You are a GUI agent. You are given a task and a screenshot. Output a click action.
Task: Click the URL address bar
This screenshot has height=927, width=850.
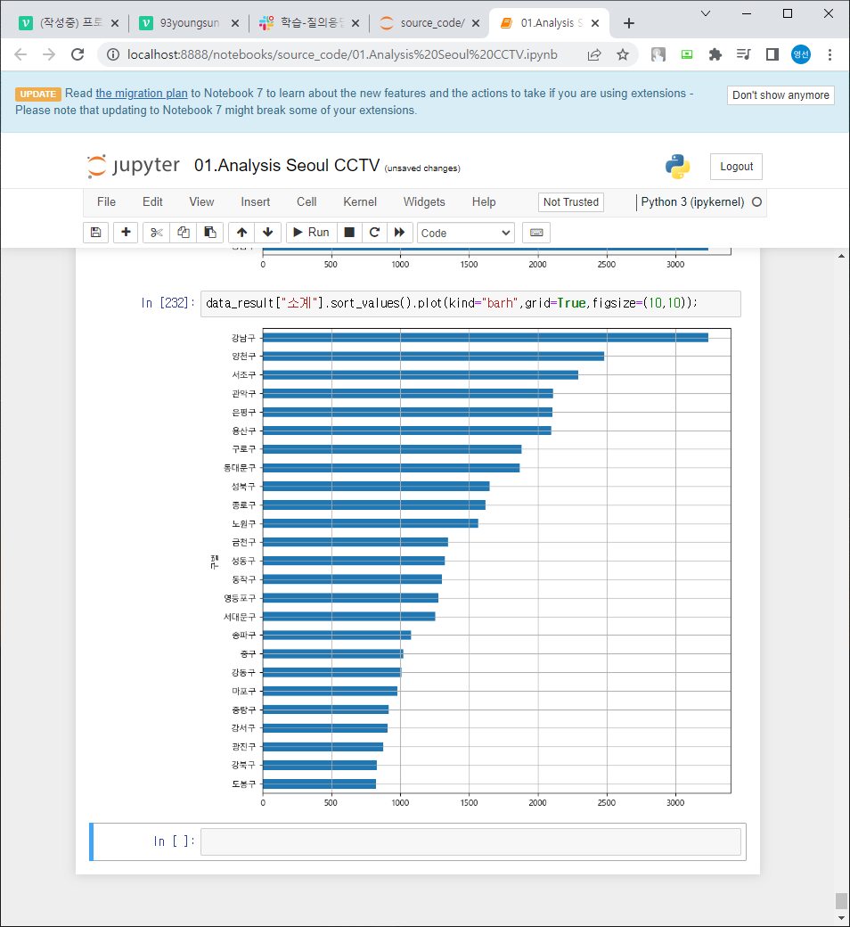pos(341,55)
